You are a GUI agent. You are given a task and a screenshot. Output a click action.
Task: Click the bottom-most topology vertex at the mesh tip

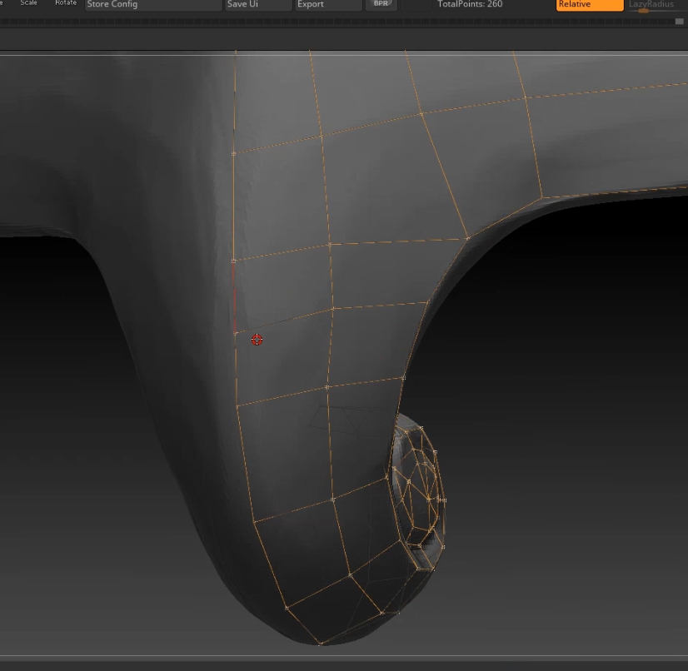(320, 643)
